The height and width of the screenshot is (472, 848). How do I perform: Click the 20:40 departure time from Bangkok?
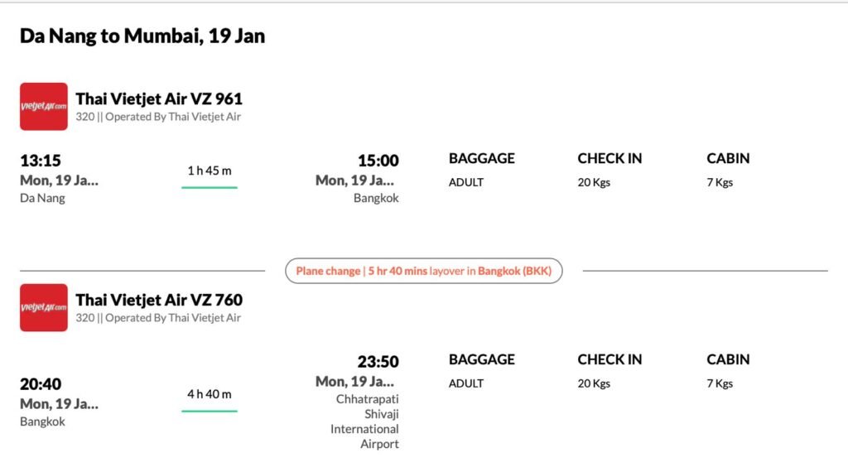pos(41,384)
